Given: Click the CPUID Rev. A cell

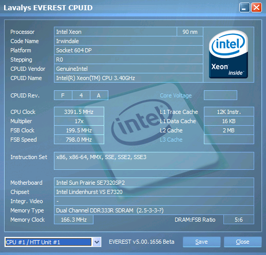Looking at the screenshot, I should [99, 95].
